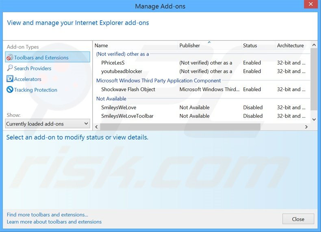Select Toolbars and Extensions add-on type

click(48, 57)
